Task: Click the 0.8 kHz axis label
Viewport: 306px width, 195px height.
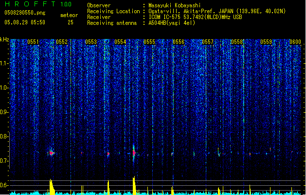Action: tap(4, 136)
